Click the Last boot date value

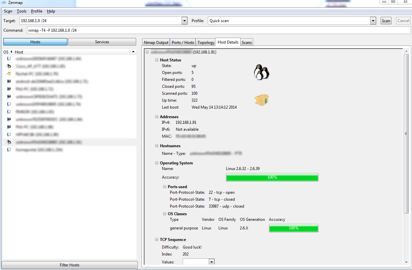[x=214, y=107]
